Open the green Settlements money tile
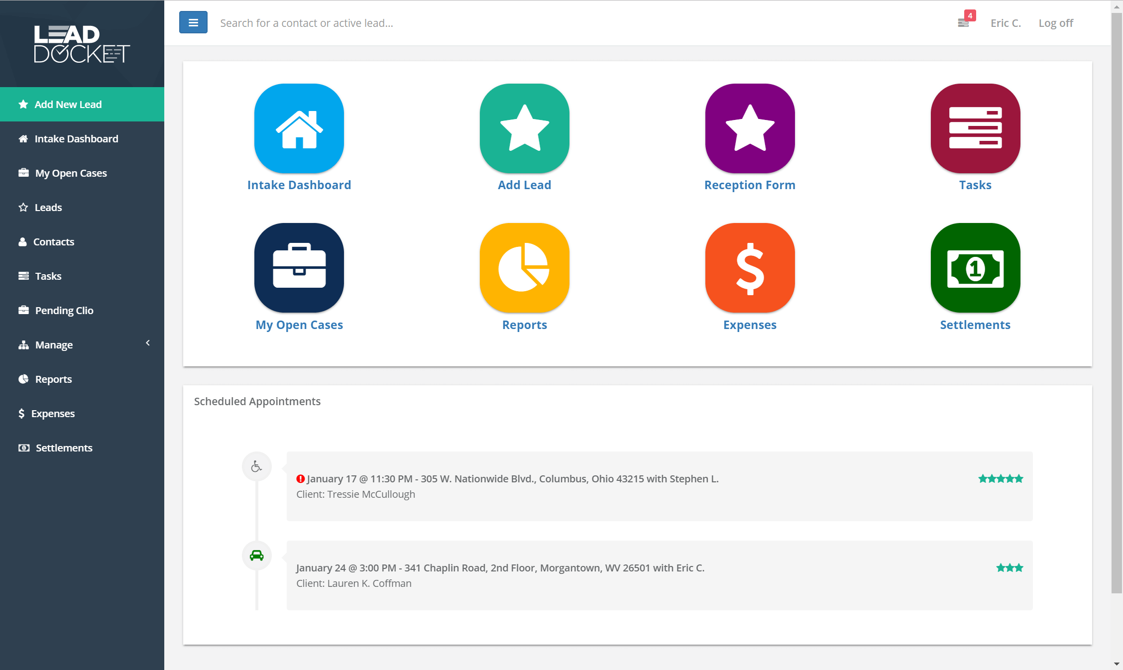Screen dimensions: 1123x670 pos(975,268)
